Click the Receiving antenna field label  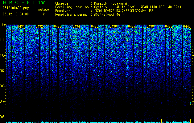[71, 14]
